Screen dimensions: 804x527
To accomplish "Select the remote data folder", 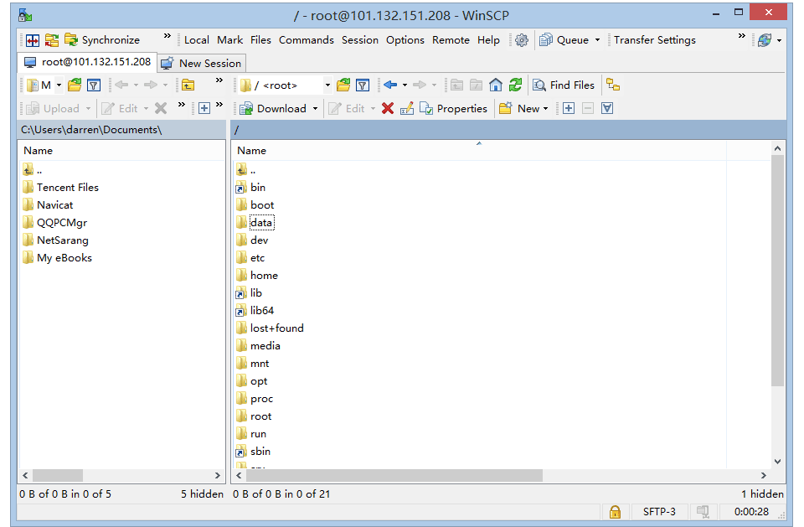I will (x=261, y=223).
